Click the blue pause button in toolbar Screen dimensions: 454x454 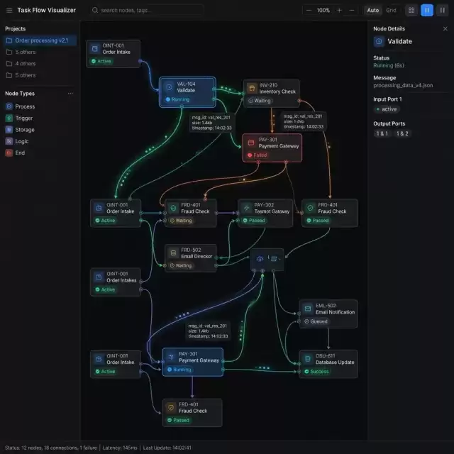coord(427,10)
